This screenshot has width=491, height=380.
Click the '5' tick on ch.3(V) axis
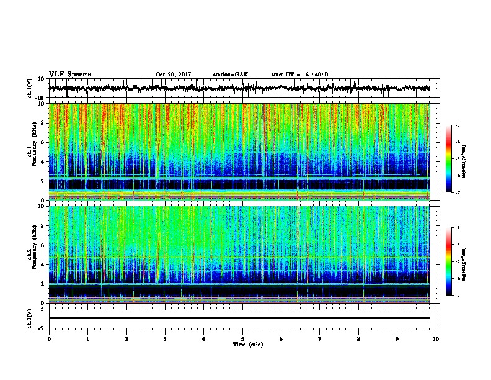click(43, 309)
